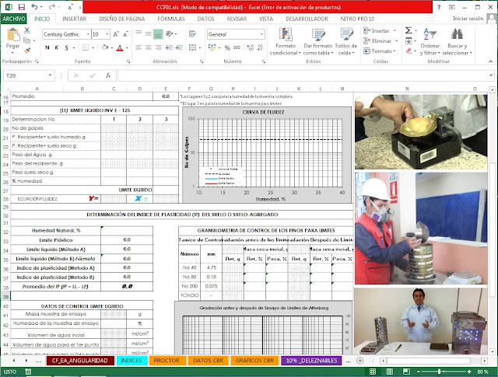Image resolution: width=498 pixels, height=377 pixels.
Task: Click Iniciar sesión link
Action: click(x=468, y=19)
